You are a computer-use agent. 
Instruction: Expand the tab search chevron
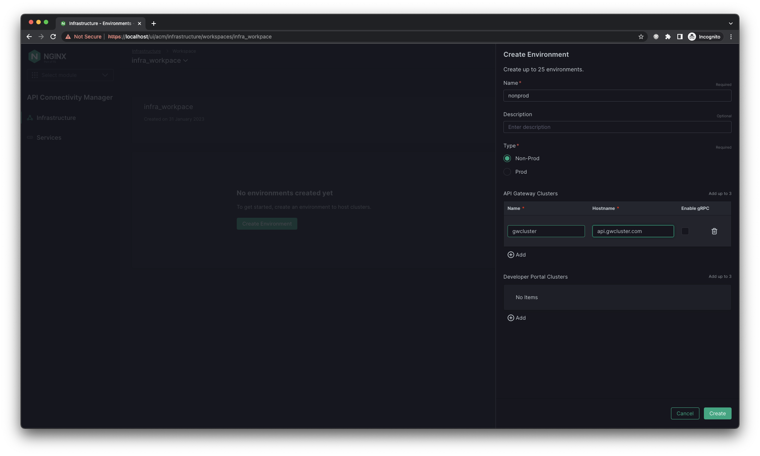[730, 23]
